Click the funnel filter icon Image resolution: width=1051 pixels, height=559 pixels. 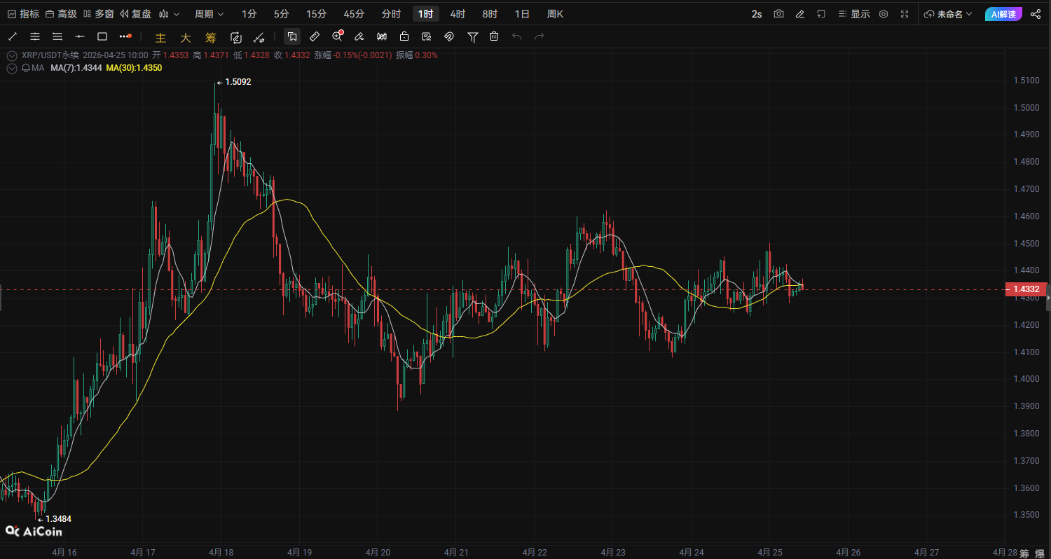pyautogui.click(x=473, y=36)
